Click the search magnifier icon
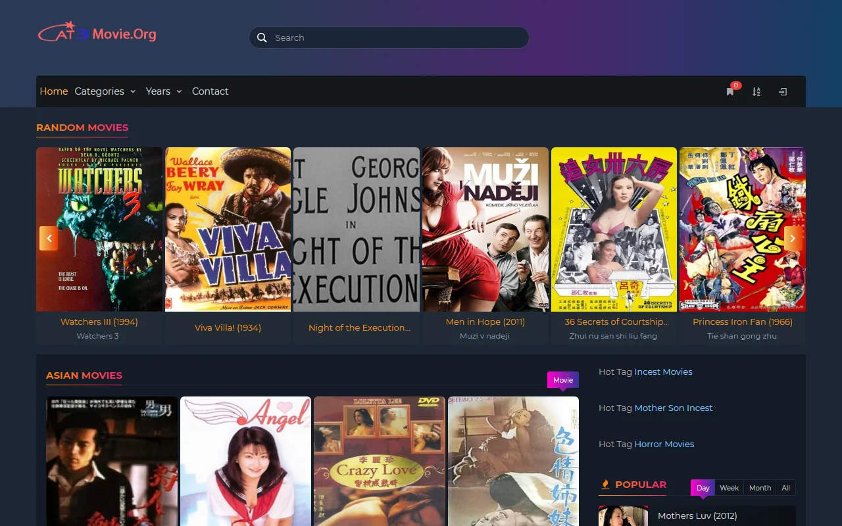842x526 pixels. coord(262,37)
